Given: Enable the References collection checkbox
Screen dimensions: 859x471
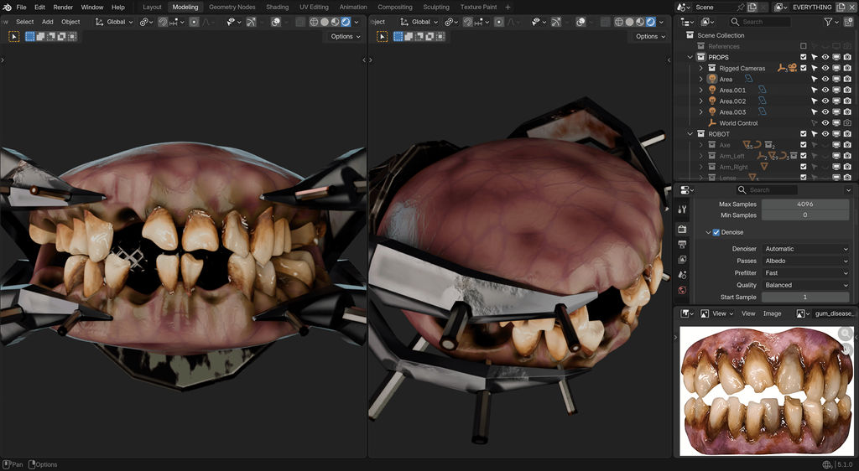Looking at the screenshot, I should (x=803, y=46).
